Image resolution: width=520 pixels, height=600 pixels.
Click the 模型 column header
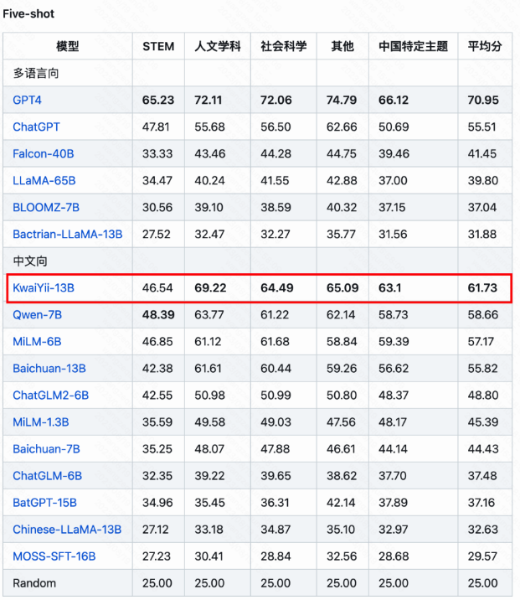68,46
